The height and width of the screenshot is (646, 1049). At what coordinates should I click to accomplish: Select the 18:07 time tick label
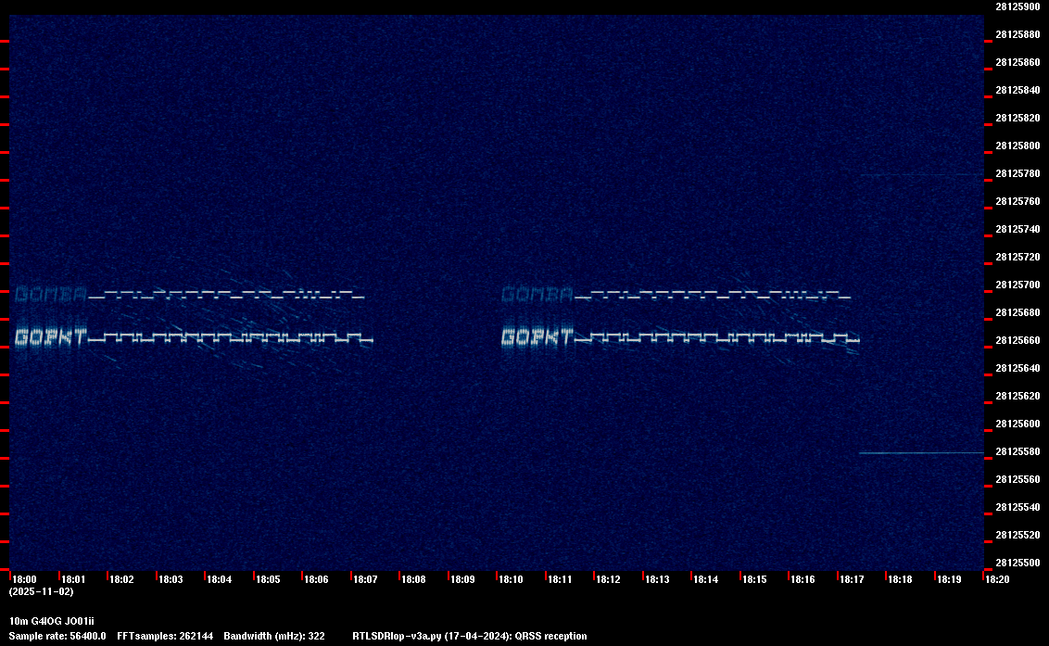365,579
